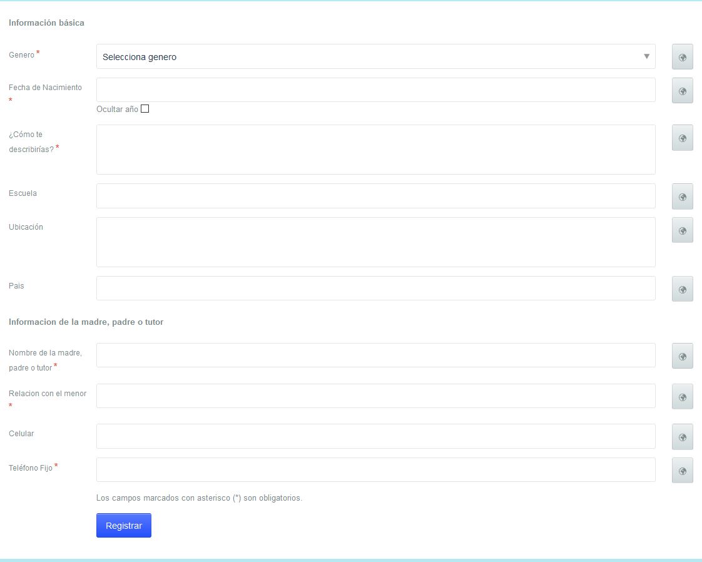Click the globe icon beside Fecha de Nacimiento
Image resolution: width=702 pixels, height=562 pixels.
[682, 91]
